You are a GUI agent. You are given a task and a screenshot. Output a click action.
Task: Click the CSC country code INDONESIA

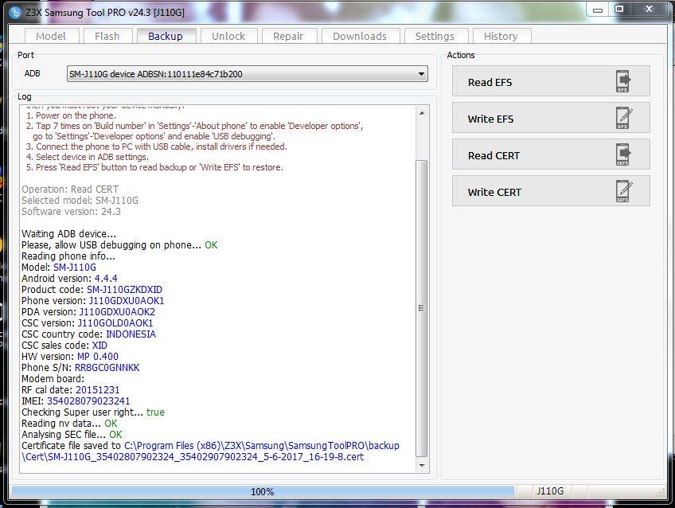(131, 334)
